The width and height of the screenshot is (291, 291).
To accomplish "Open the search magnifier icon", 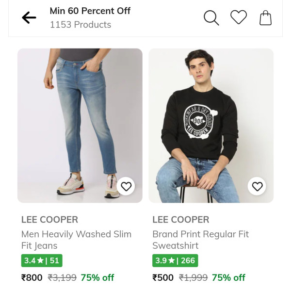I will tap(211, 18).
